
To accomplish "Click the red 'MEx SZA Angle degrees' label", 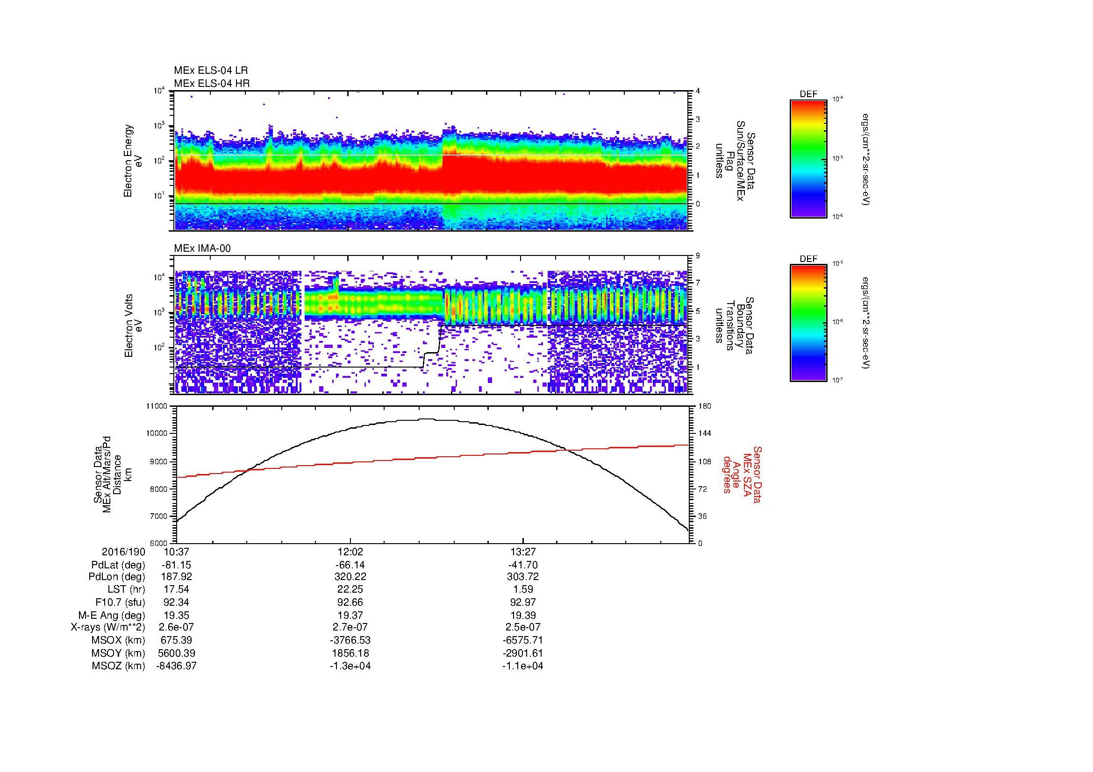I will 742,474.
